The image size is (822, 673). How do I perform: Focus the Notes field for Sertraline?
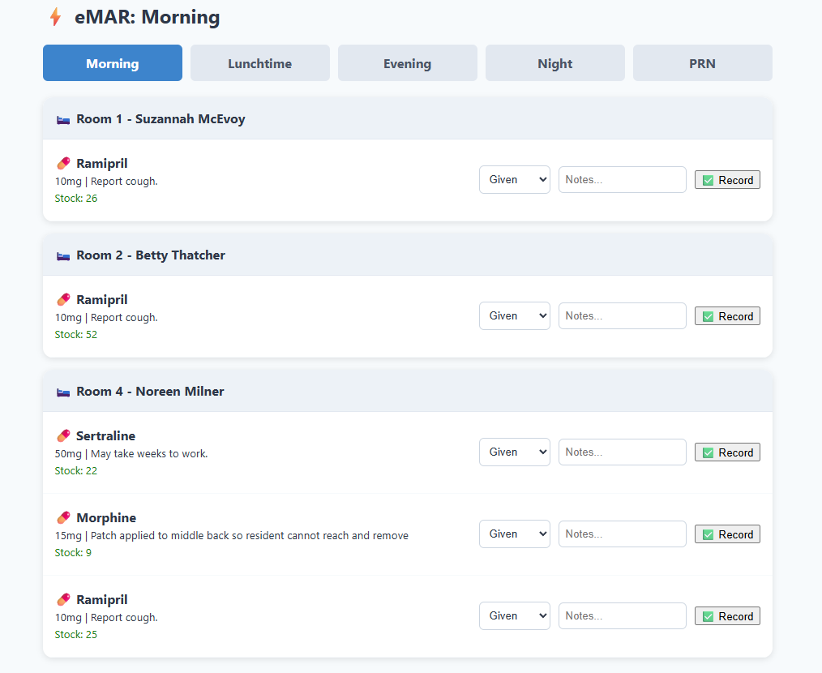click(623, 452)
